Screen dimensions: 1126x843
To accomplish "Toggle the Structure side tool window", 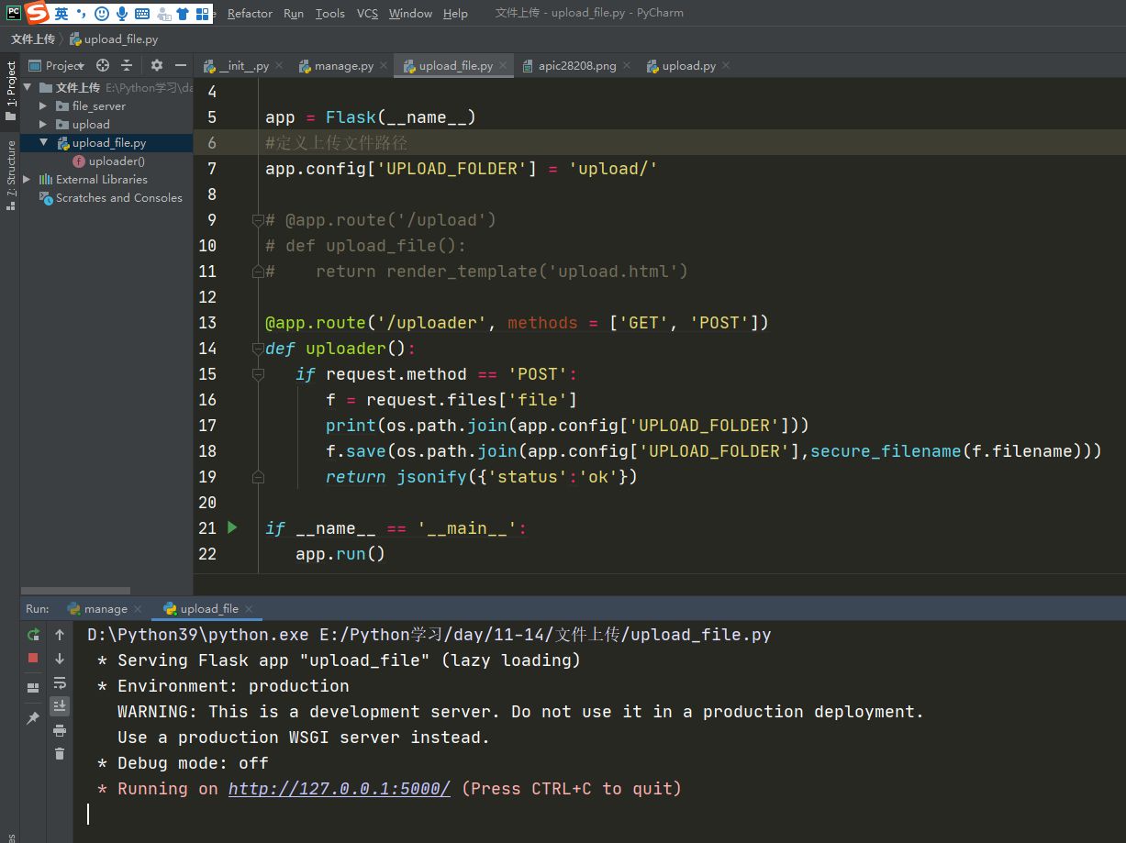I will (10, 175).
